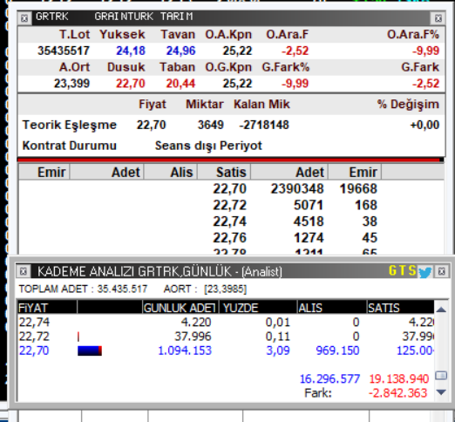Select the 22,72 sell price in order book
455x422 pixels.
coord(229,205)
